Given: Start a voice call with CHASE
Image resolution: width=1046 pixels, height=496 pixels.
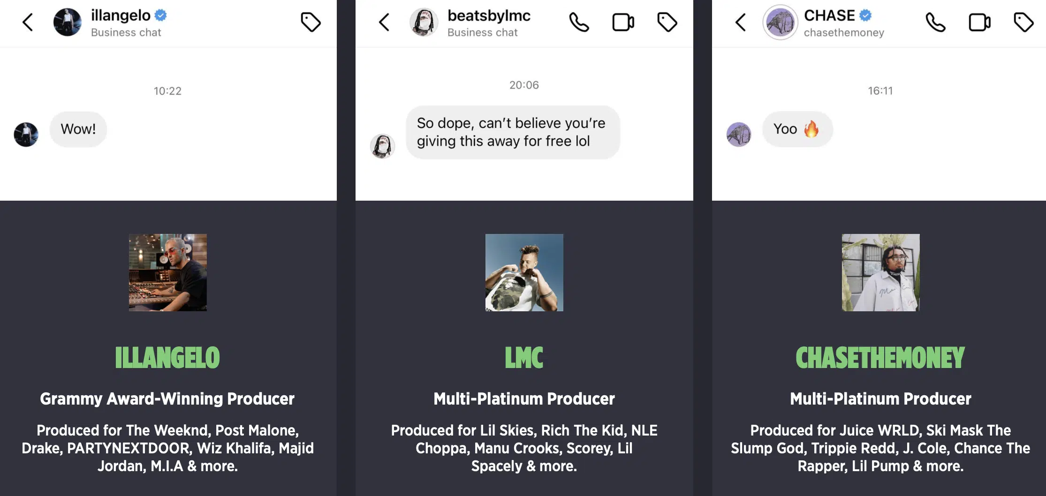Looking at the screenshot, I should (935, 22).
